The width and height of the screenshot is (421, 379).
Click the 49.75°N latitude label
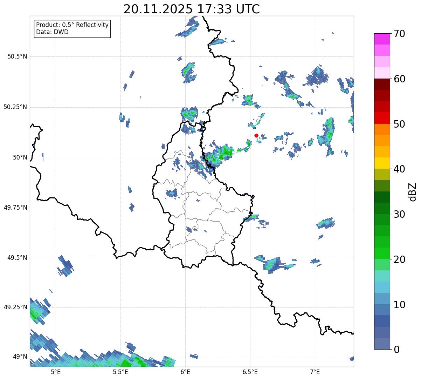point(15,208)
